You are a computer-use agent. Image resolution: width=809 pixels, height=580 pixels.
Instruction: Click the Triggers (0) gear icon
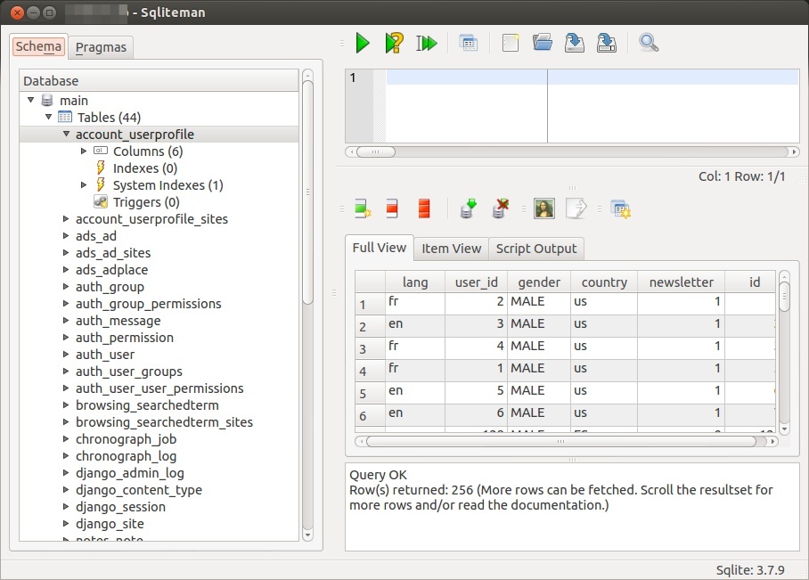(x=101, y=201)
